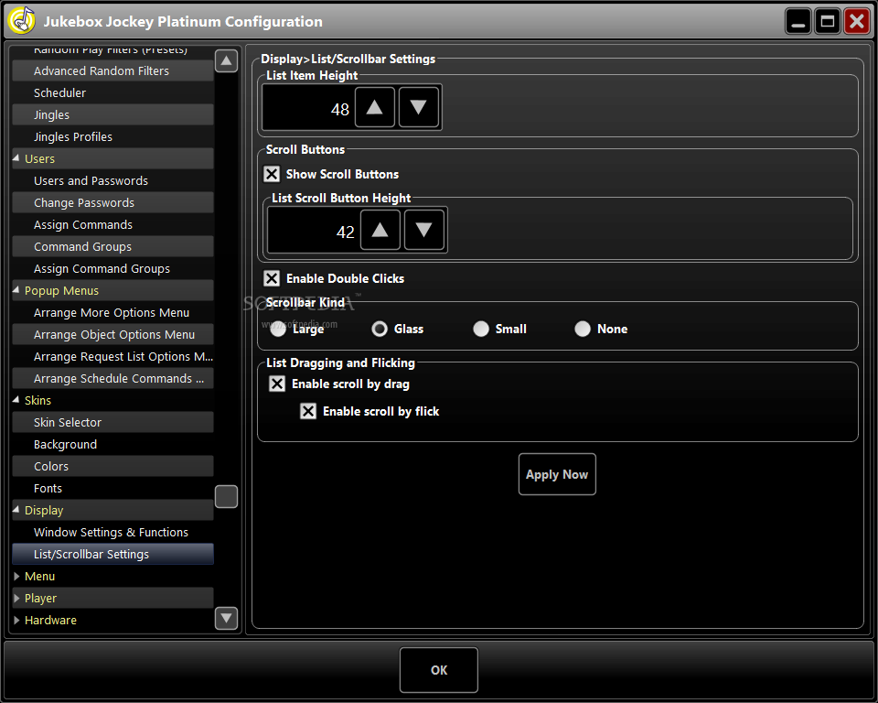
Task: Expand the Player tree section
Action: [16, 598]
